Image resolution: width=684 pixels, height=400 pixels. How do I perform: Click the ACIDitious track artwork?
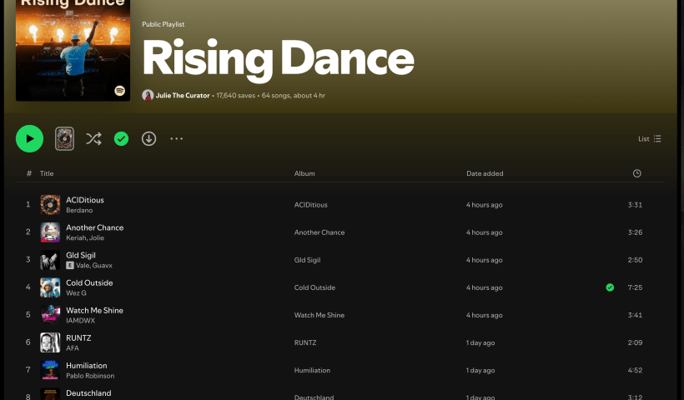click(x=50, y=204)
